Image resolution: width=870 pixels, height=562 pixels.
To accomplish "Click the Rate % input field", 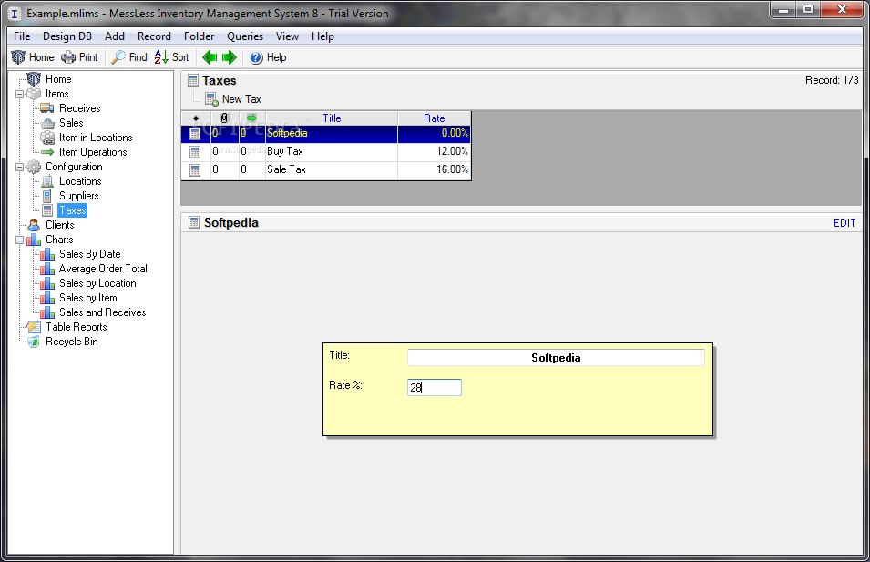I will click(435, 387).
